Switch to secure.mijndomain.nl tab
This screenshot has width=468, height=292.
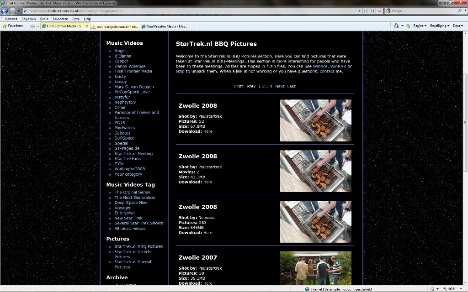coord(115,26)
